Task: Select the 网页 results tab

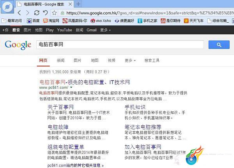Action: [43, 61]
